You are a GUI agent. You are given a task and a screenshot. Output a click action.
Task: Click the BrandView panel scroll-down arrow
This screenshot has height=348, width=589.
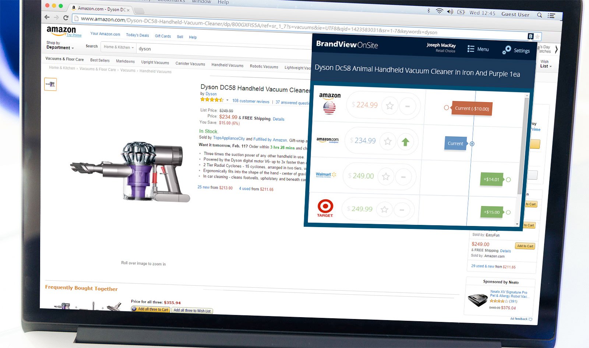tap(517, 224)
